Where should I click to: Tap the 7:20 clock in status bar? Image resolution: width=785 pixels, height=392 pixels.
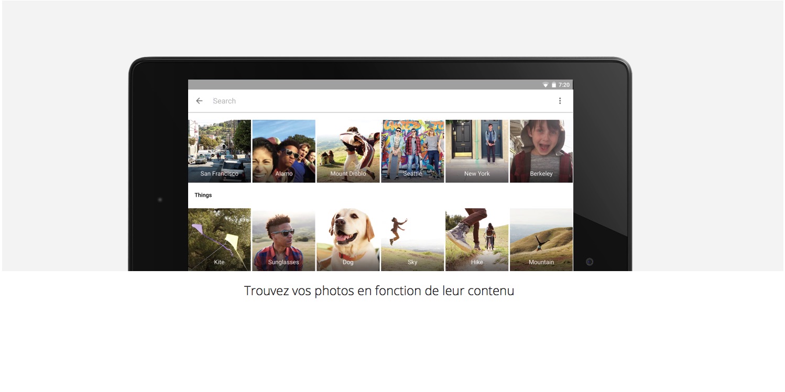[x=564, y=85]
